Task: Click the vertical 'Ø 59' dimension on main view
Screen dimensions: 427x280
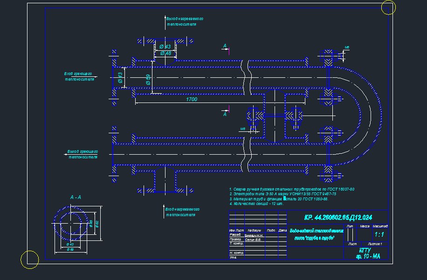Action: coord(148,80)
